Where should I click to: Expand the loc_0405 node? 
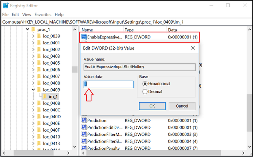tap(33, 63)
